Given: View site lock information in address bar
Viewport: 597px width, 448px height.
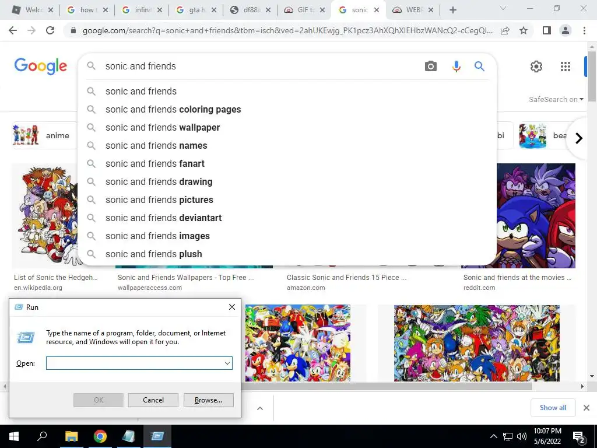Looking at the screenshot, I should coord(73,30).
